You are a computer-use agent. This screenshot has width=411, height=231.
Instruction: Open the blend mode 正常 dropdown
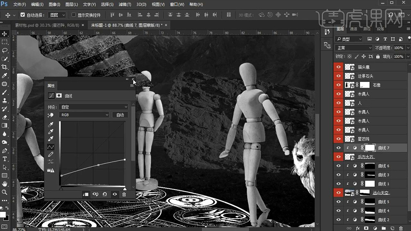pyautogui.click(x=354, y=48)
